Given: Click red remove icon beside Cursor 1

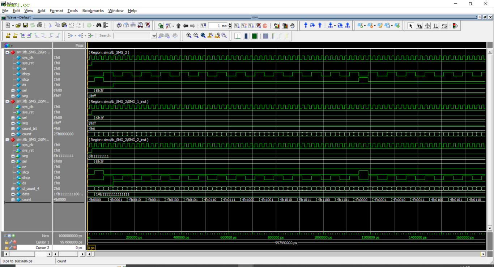Looking at the screenshot, I should pos(15,242).
